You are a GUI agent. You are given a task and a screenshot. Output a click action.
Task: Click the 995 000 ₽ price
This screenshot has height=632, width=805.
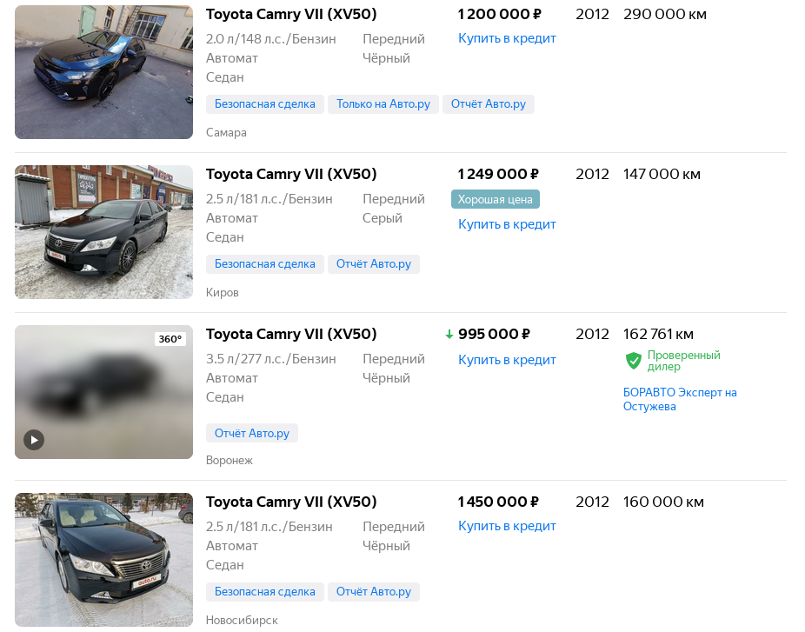[x=494, y=334]
